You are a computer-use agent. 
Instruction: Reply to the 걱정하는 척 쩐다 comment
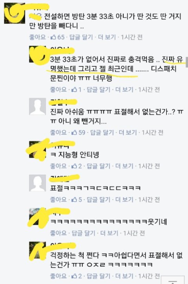click(98, 276)
